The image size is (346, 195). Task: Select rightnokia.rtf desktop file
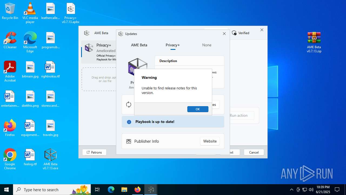pyautogui.click(x=50, y=70)
